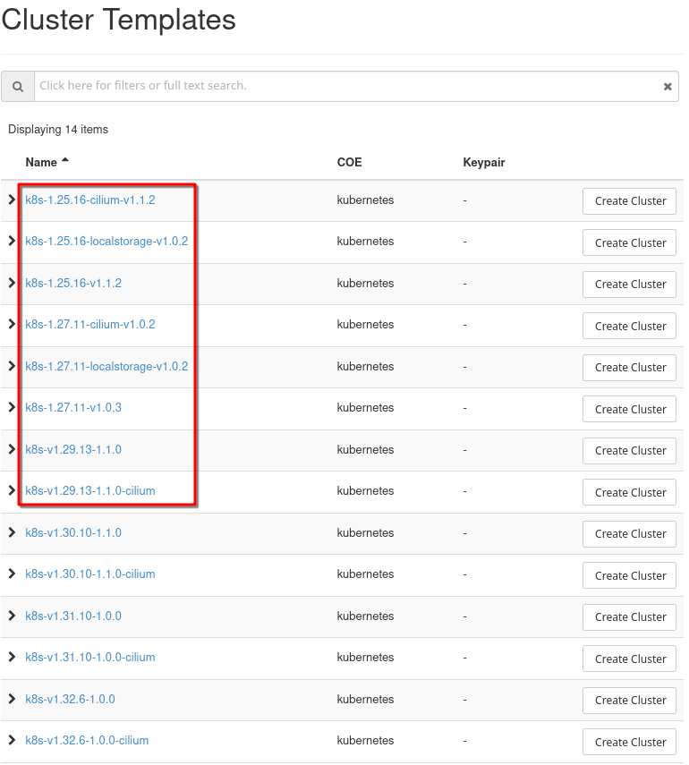
Task: Open the k8s-1.27.11-cilium-v1.0.2 template link
Action: coord(90,325)
